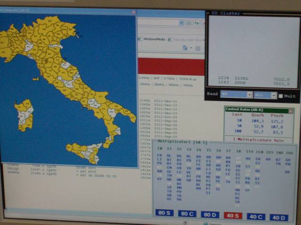Click the 83,3 Pts/h value
The height and width of the screenshot is (225, 301).
277,132
